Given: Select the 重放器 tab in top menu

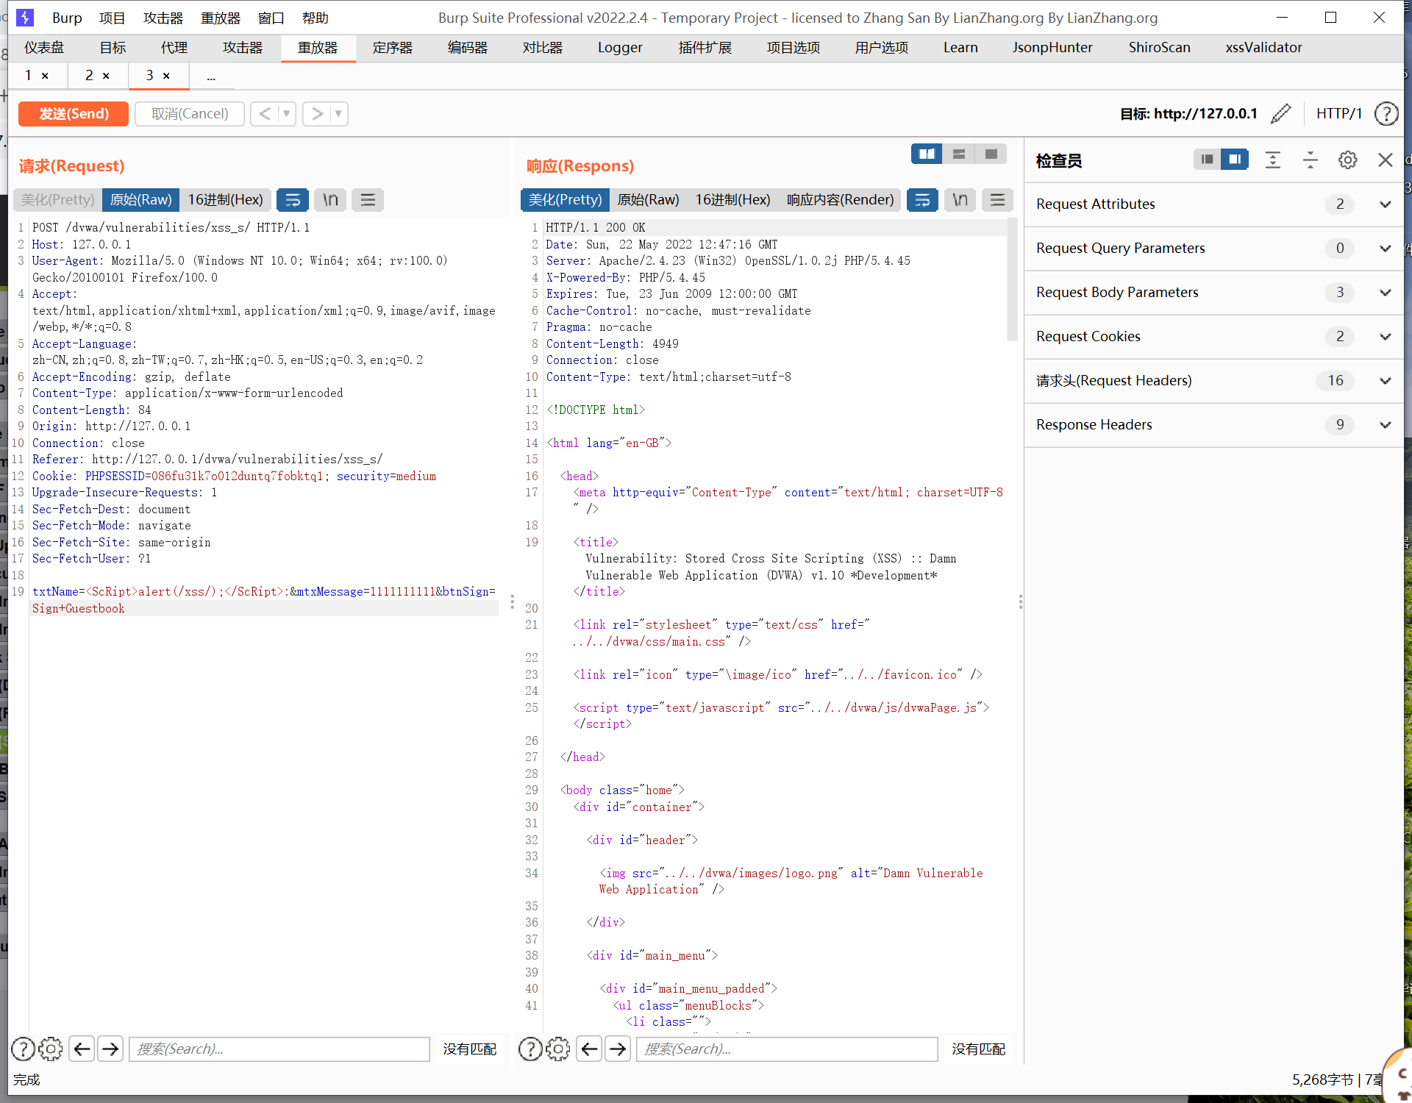Looking at the screenshot, I should coord(318,47).
